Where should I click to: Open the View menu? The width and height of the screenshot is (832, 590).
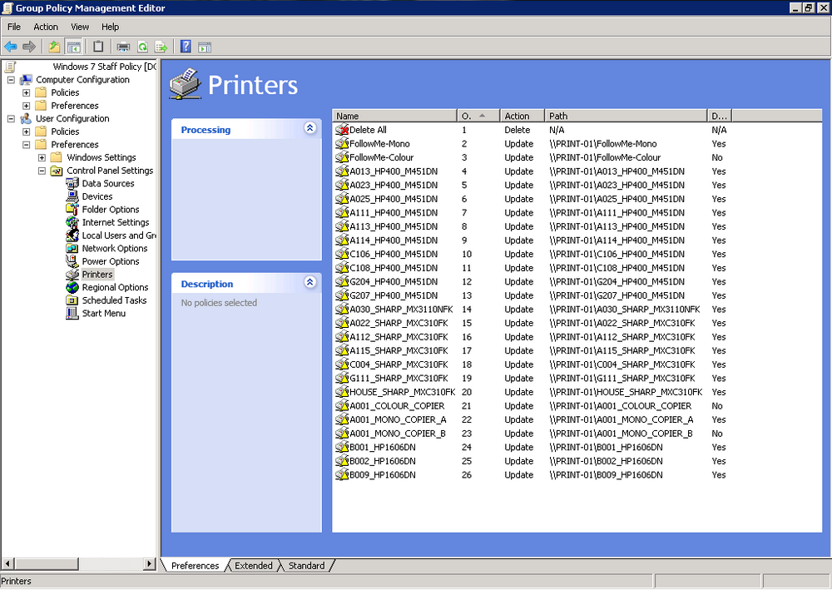[80, 27]
